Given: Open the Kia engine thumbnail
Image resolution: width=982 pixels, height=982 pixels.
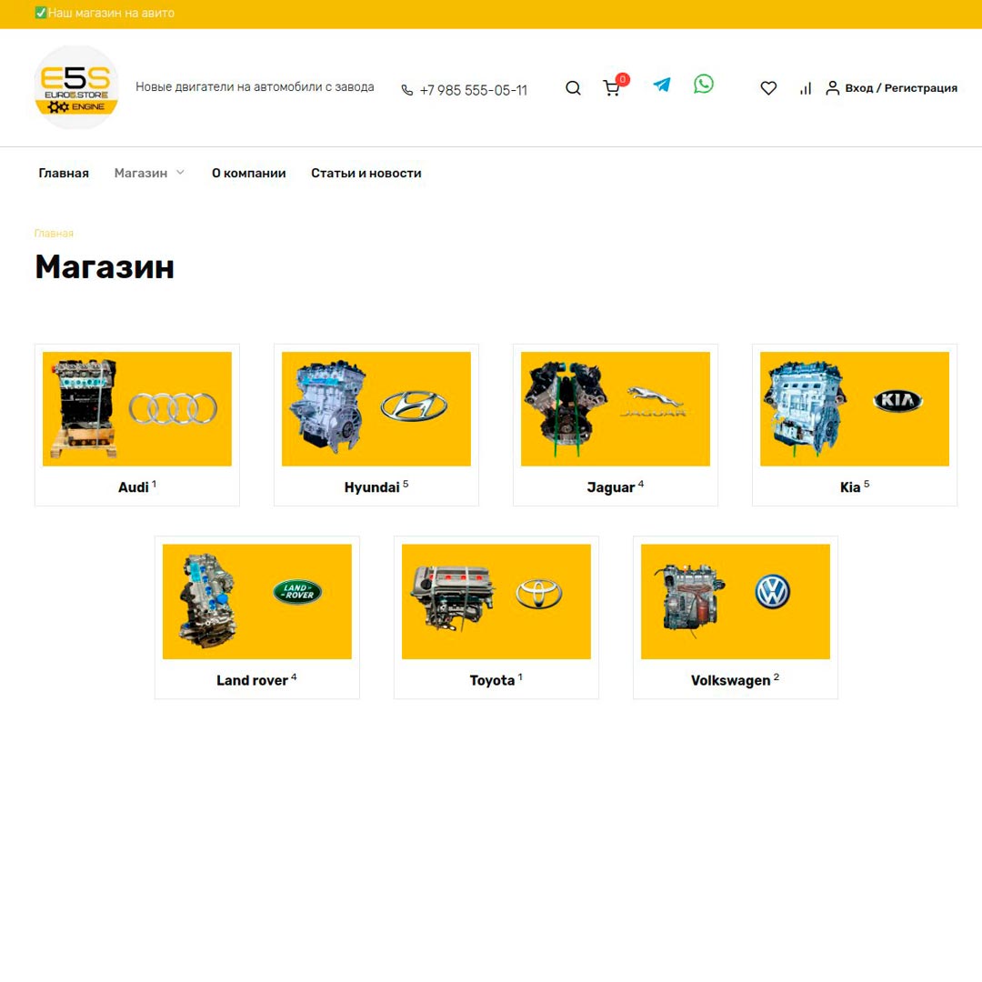Looking at the screenshot, I should pos(855,409).
